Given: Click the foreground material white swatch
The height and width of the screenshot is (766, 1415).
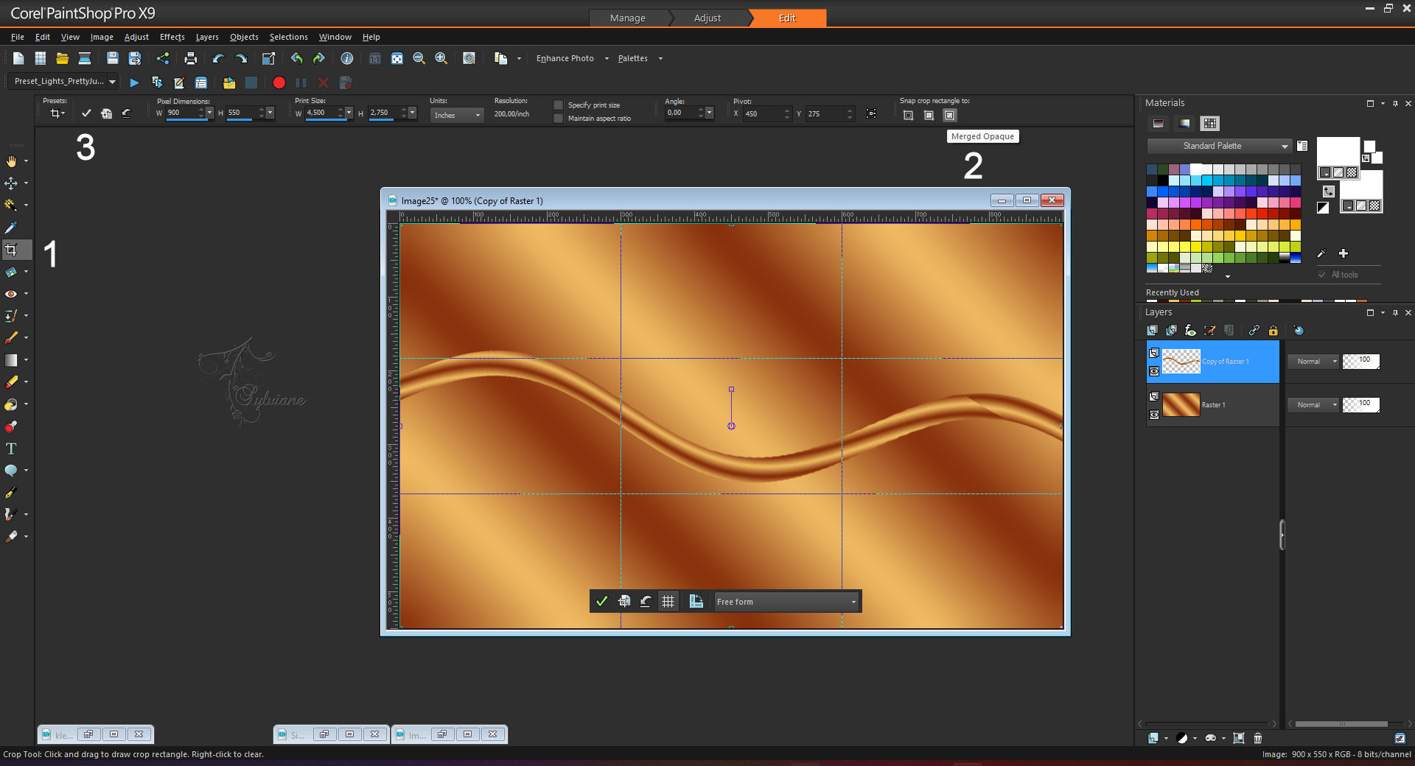Looking at the screenshot, I should 1338,152.
